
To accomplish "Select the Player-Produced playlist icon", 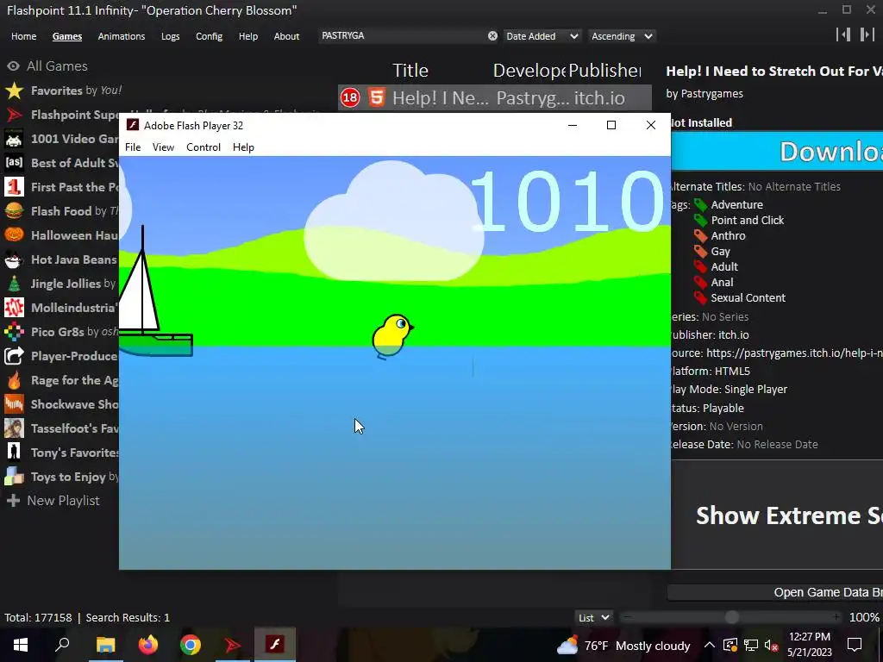I will (x=14, y=356).
